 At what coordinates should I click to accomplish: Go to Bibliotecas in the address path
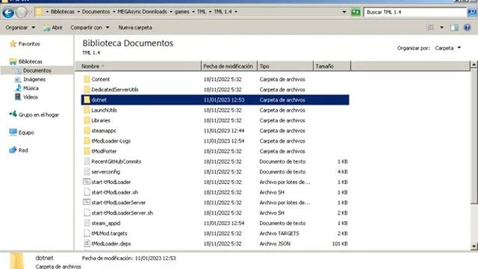pos(63,12)
